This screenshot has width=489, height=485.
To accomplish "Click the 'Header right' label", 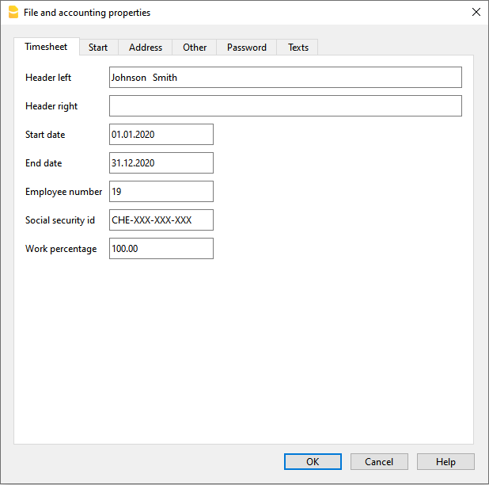I will [x=51, y=106].
